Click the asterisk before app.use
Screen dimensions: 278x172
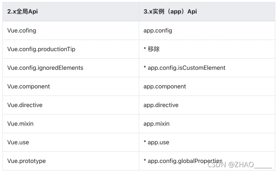coord(145,141)
